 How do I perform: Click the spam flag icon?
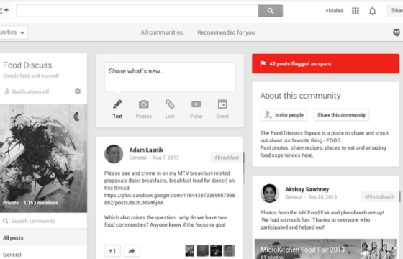(263, 63)
